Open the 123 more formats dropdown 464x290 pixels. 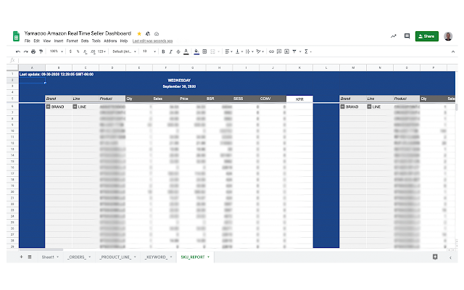click(101, 51)
